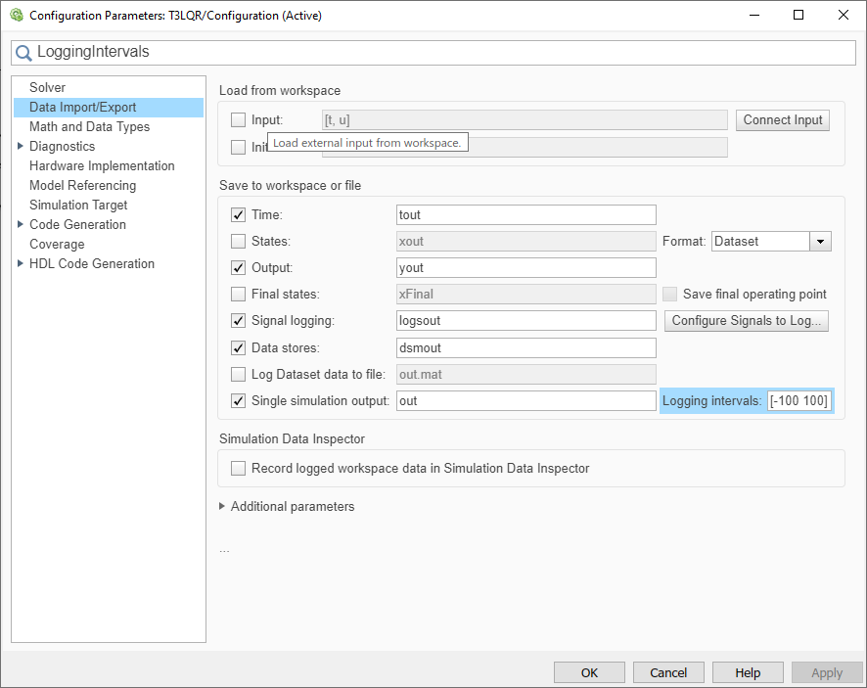867x688 pixels.
Task: Click the search magnifier icon
Action: tap(23, 52)
